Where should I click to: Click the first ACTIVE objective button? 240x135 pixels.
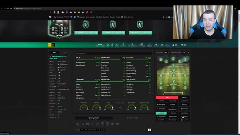coord(86,33)
